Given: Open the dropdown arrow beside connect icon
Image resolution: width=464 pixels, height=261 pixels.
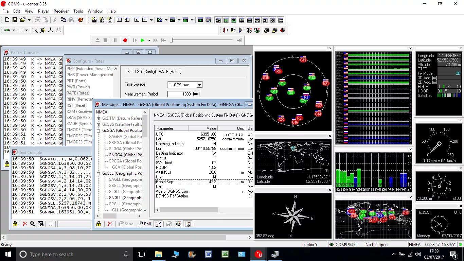Looking at the screenshot, I should (13, 30).
